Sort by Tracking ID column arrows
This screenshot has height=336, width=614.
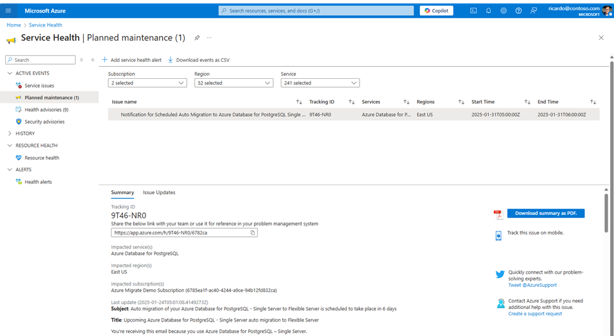[x=351, y=102]
